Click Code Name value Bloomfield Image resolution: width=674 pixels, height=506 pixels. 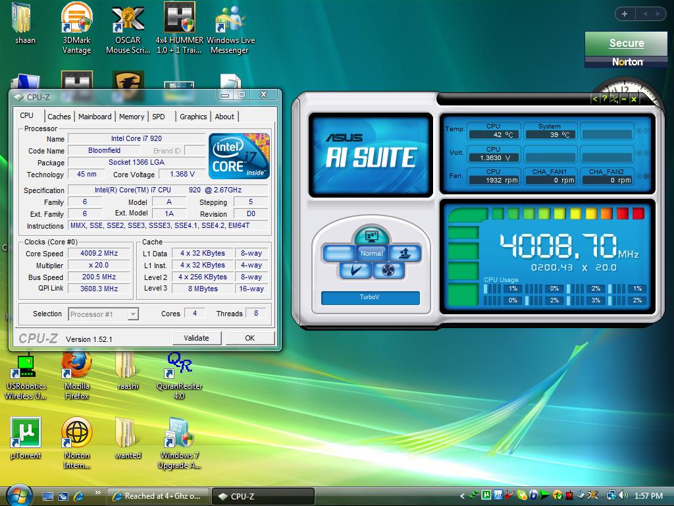click(104, 151)
